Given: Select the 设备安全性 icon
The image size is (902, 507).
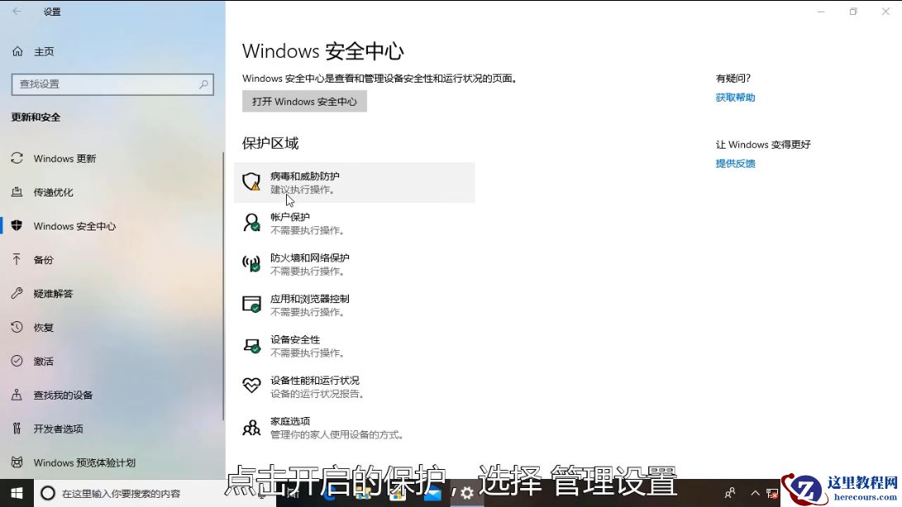Looking at the screenshot, I should [x=251, y=344].
